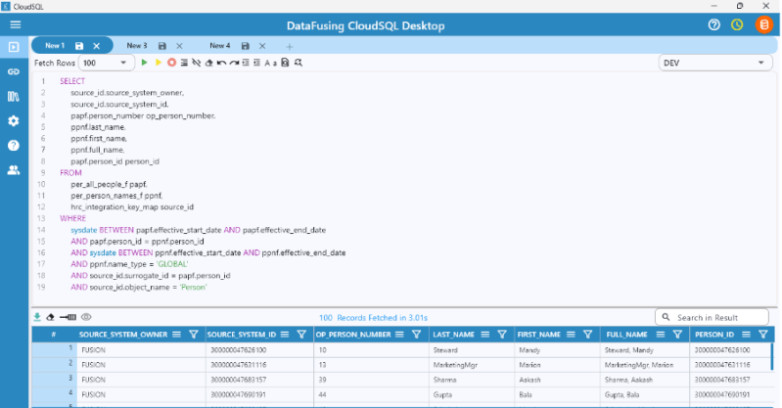The height and width of the screenshot is (408, 782).
Task: Toggle text case with the Aa icon
Action: tap(271, 63)
